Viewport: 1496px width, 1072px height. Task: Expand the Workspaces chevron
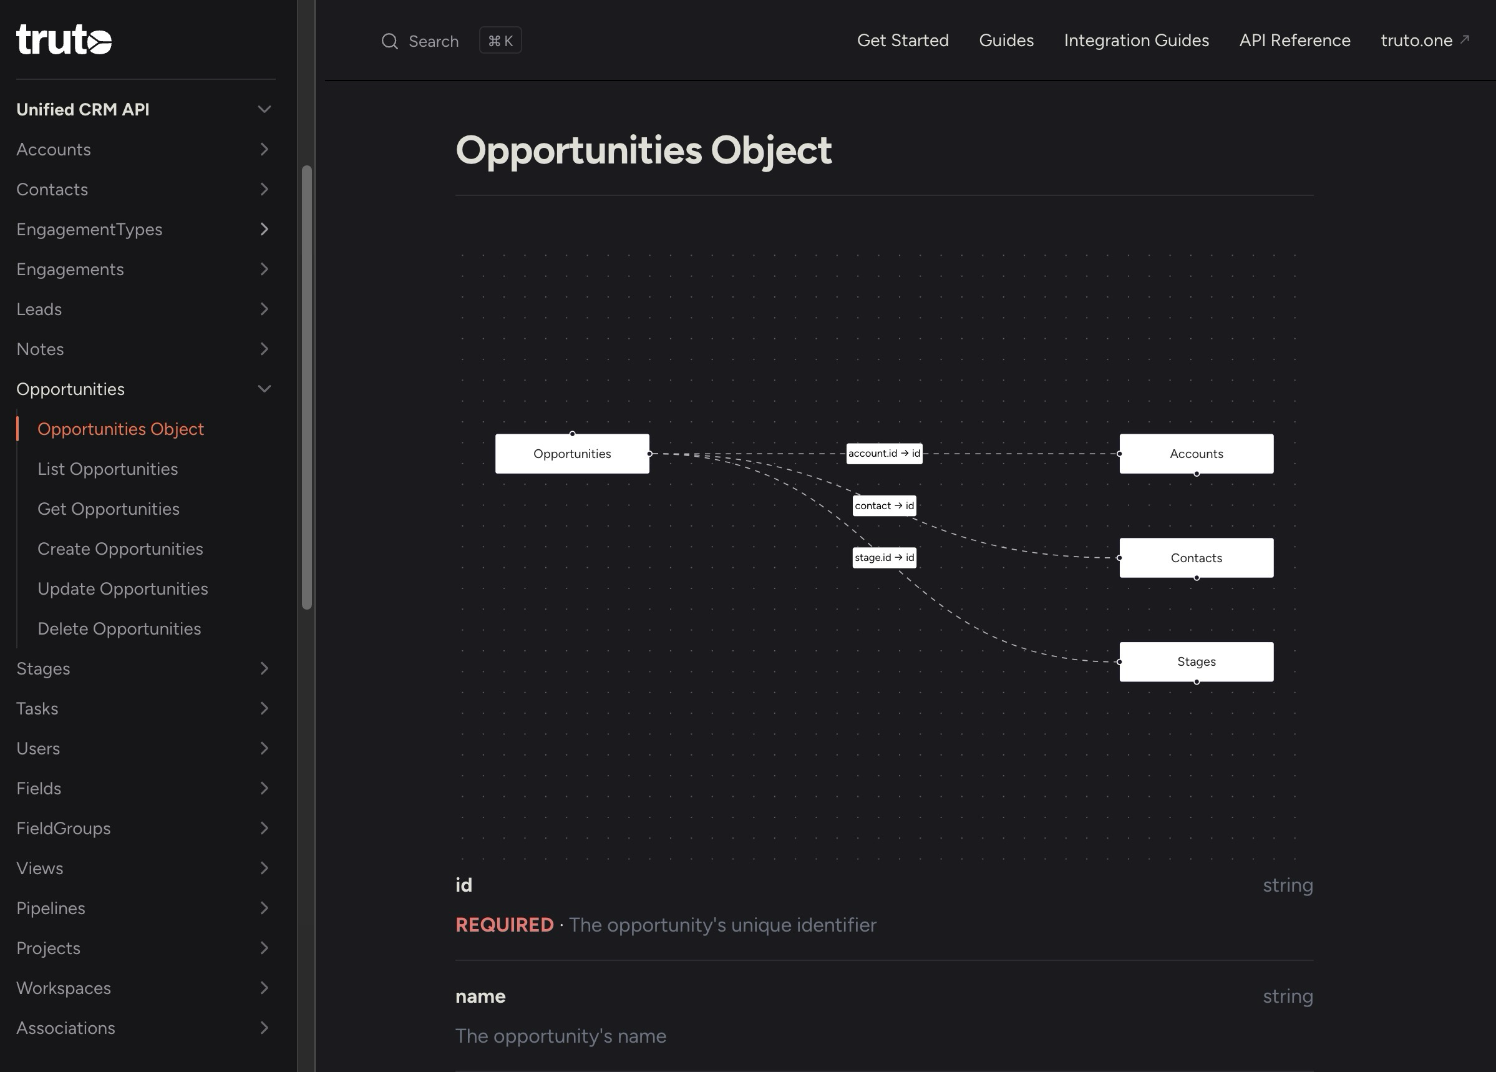(x=264, y=988)
